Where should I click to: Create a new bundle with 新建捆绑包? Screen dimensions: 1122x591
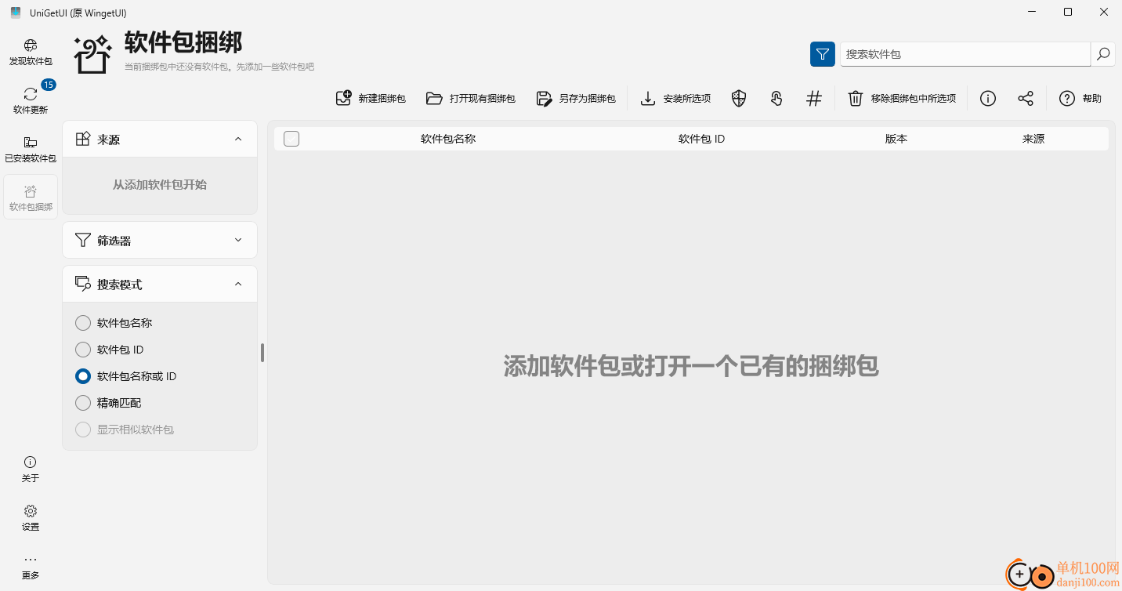371,99
